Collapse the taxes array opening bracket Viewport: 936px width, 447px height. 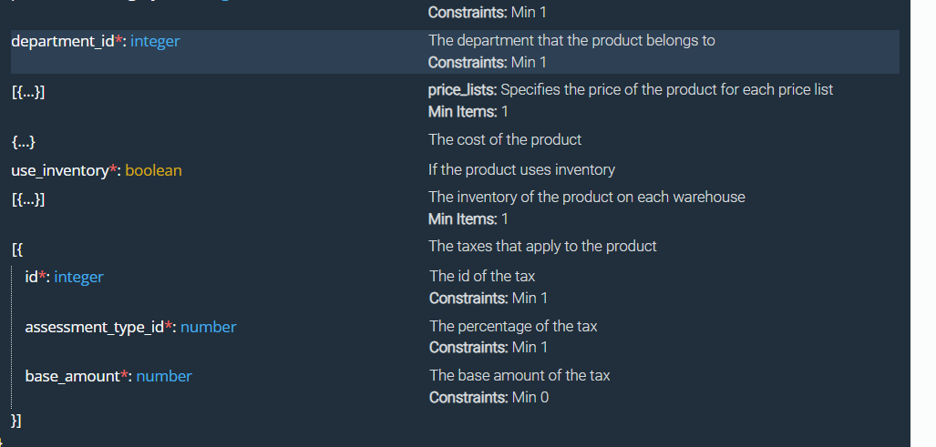[x=17, y=249]
